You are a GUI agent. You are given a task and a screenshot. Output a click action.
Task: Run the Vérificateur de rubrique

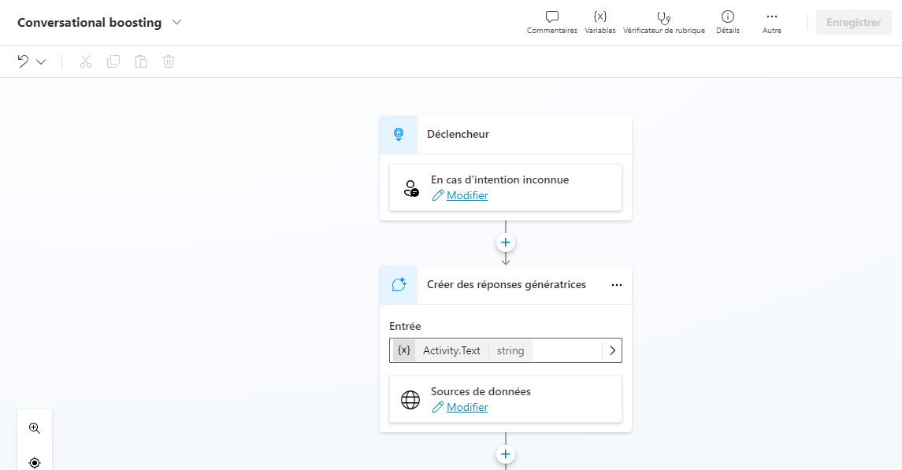click(x=663, y=22)
